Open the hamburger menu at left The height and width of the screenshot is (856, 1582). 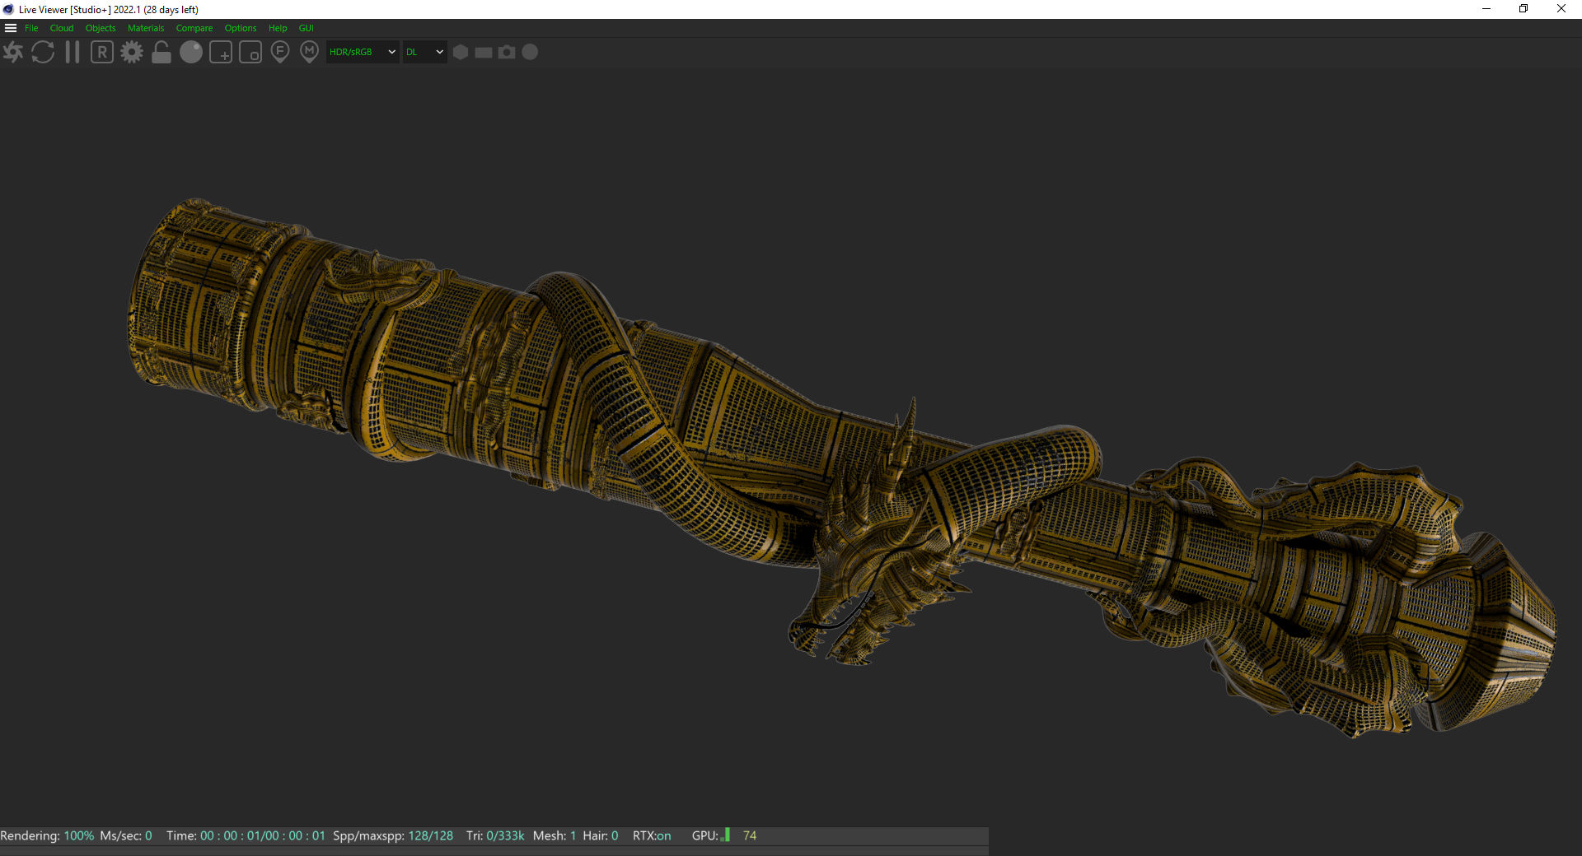(x=11, y=28)
